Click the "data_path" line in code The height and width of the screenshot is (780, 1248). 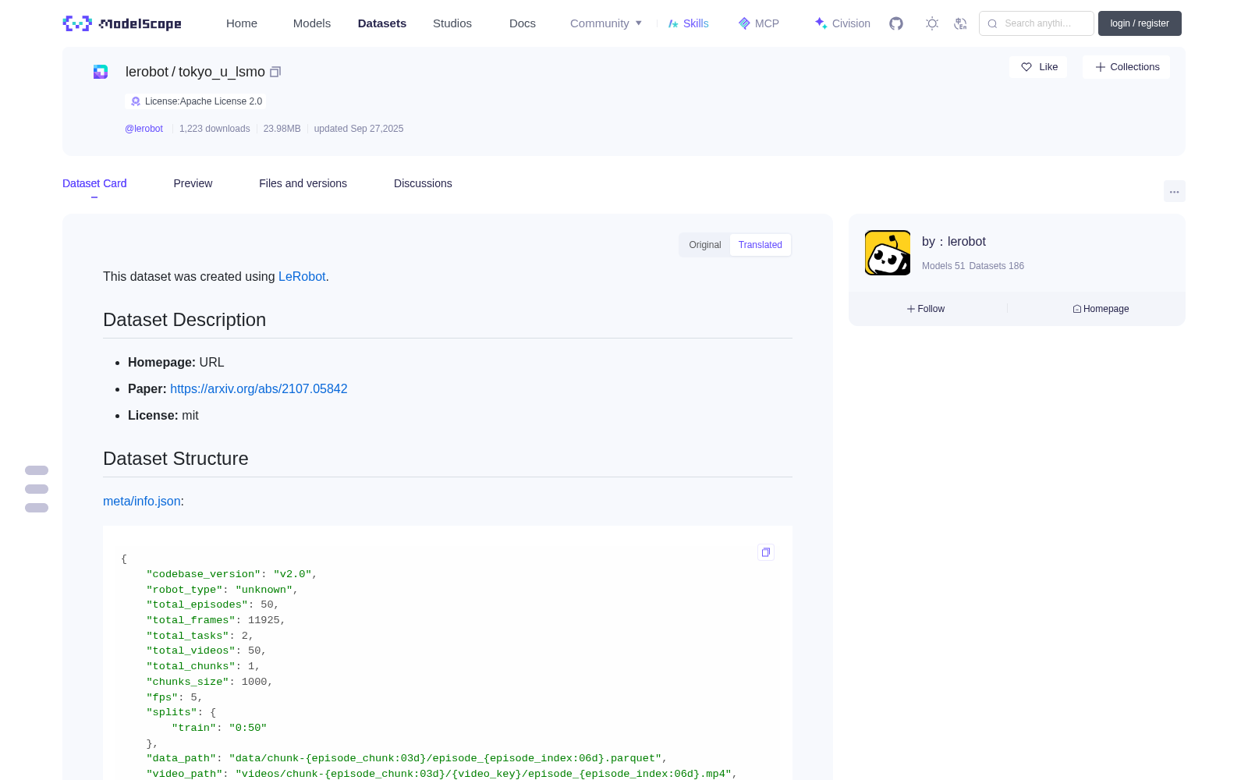tap(406, 758)
